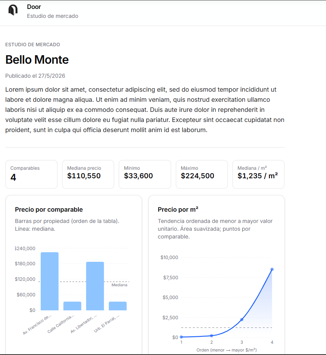The height and width of the screenshot is (355, 326).
Task: Click the Estudio de mercado header subtitle
Action: click(x=52, y=16)
